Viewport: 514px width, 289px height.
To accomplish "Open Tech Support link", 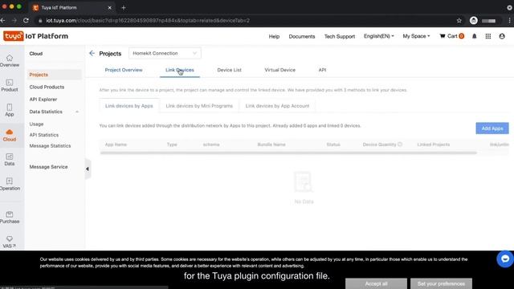I will point(339,36).
